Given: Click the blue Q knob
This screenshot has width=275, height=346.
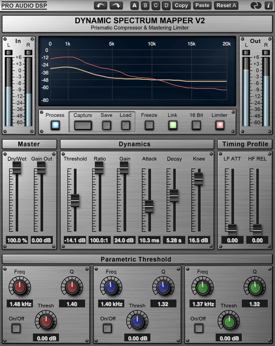Looking at the screenshot, I should [x=163, y=287].
